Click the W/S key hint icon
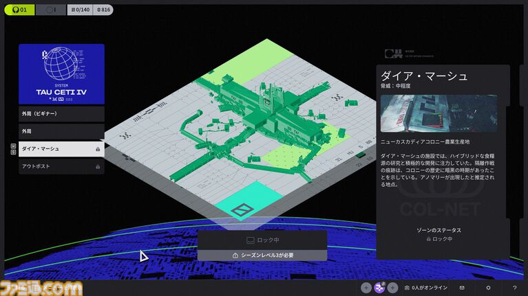Viewport: 528px width, 296px height. [12, 148]
